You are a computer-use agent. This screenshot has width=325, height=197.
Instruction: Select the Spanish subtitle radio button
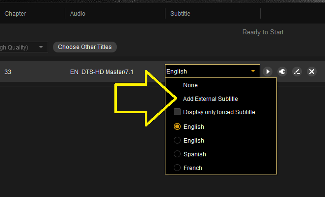click(x=177, y=154)
